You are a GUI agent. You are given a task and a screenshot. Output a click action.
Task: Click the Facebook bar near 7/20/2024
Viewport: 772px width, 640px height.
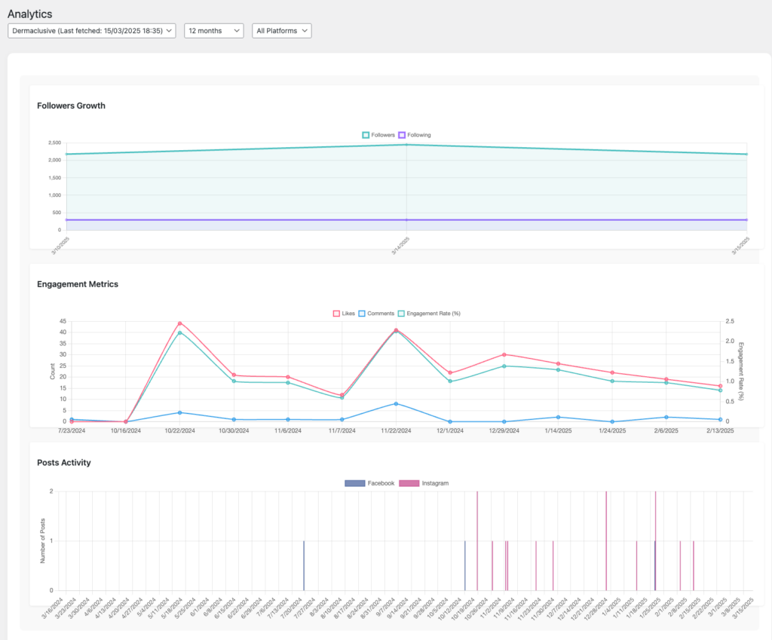pyautogui.click(x=304, y=565)
